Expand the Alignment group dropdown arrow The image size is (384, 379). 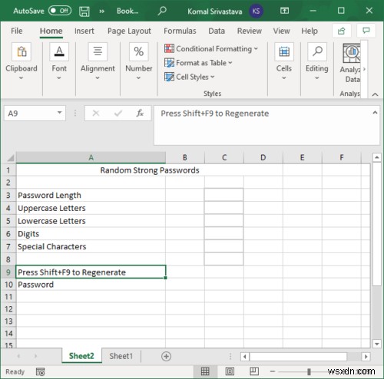coord(98,78)
